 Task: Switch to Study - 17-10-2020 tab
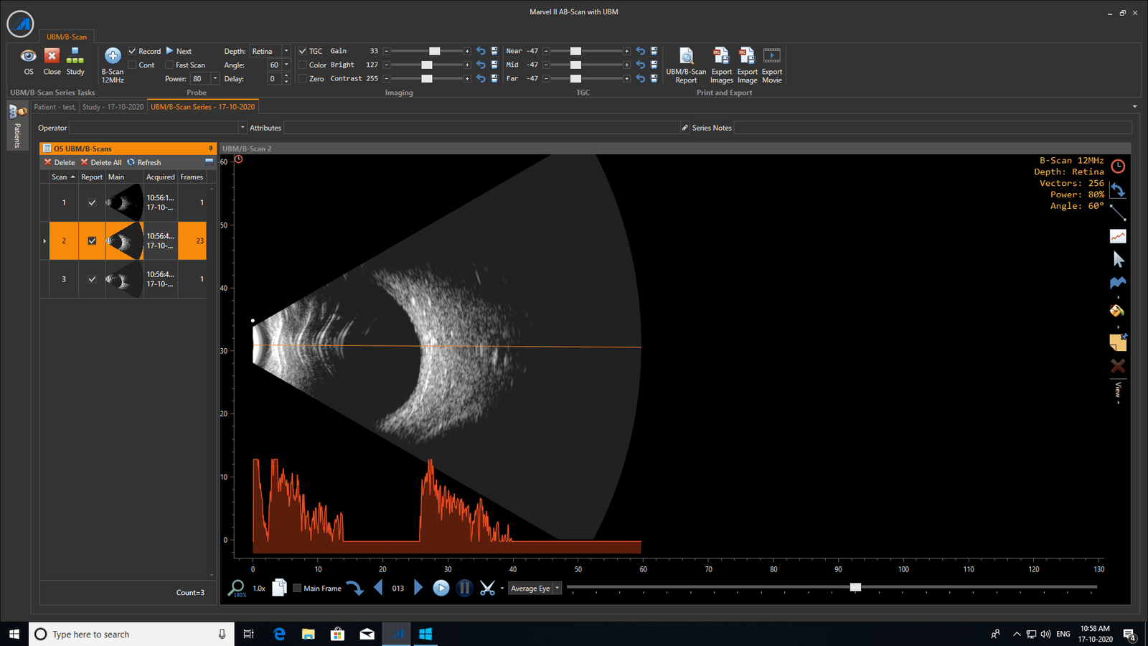coord(113,107)
